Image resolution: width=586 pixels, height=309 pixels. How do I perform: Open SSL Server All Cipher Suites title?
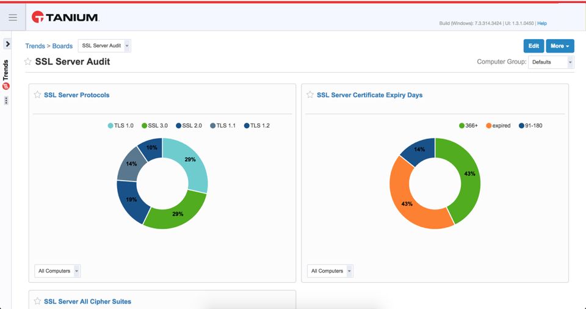(x=87, y=302)
